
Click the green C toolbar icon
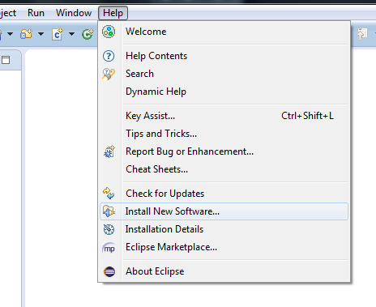88,34
